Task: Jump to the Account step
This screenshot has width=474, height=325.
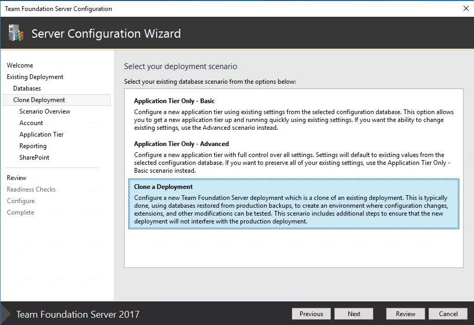Action: 31,123
